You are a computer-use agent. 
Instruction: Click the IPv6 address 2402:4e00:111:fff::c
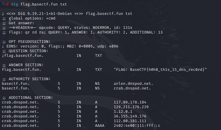click(x=137, y=126)
